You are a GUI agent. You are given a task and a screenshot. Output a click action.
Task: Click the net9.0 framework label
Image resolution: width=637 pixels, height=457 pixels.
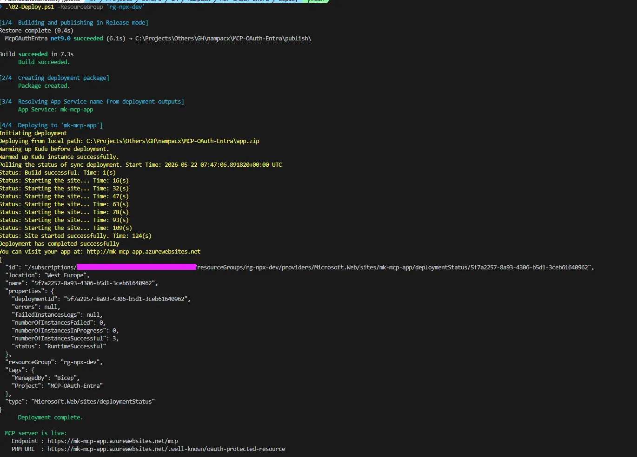pyautogui.click(x=60, y=39)
